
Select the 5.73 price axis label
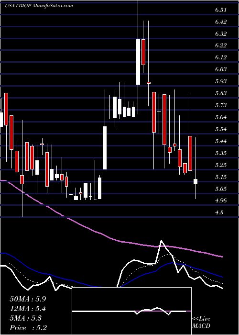click(221, 105)
